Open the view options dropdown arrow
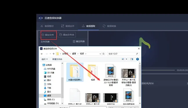This screenshot has height=108, width=188. click(x=126, y=59)
